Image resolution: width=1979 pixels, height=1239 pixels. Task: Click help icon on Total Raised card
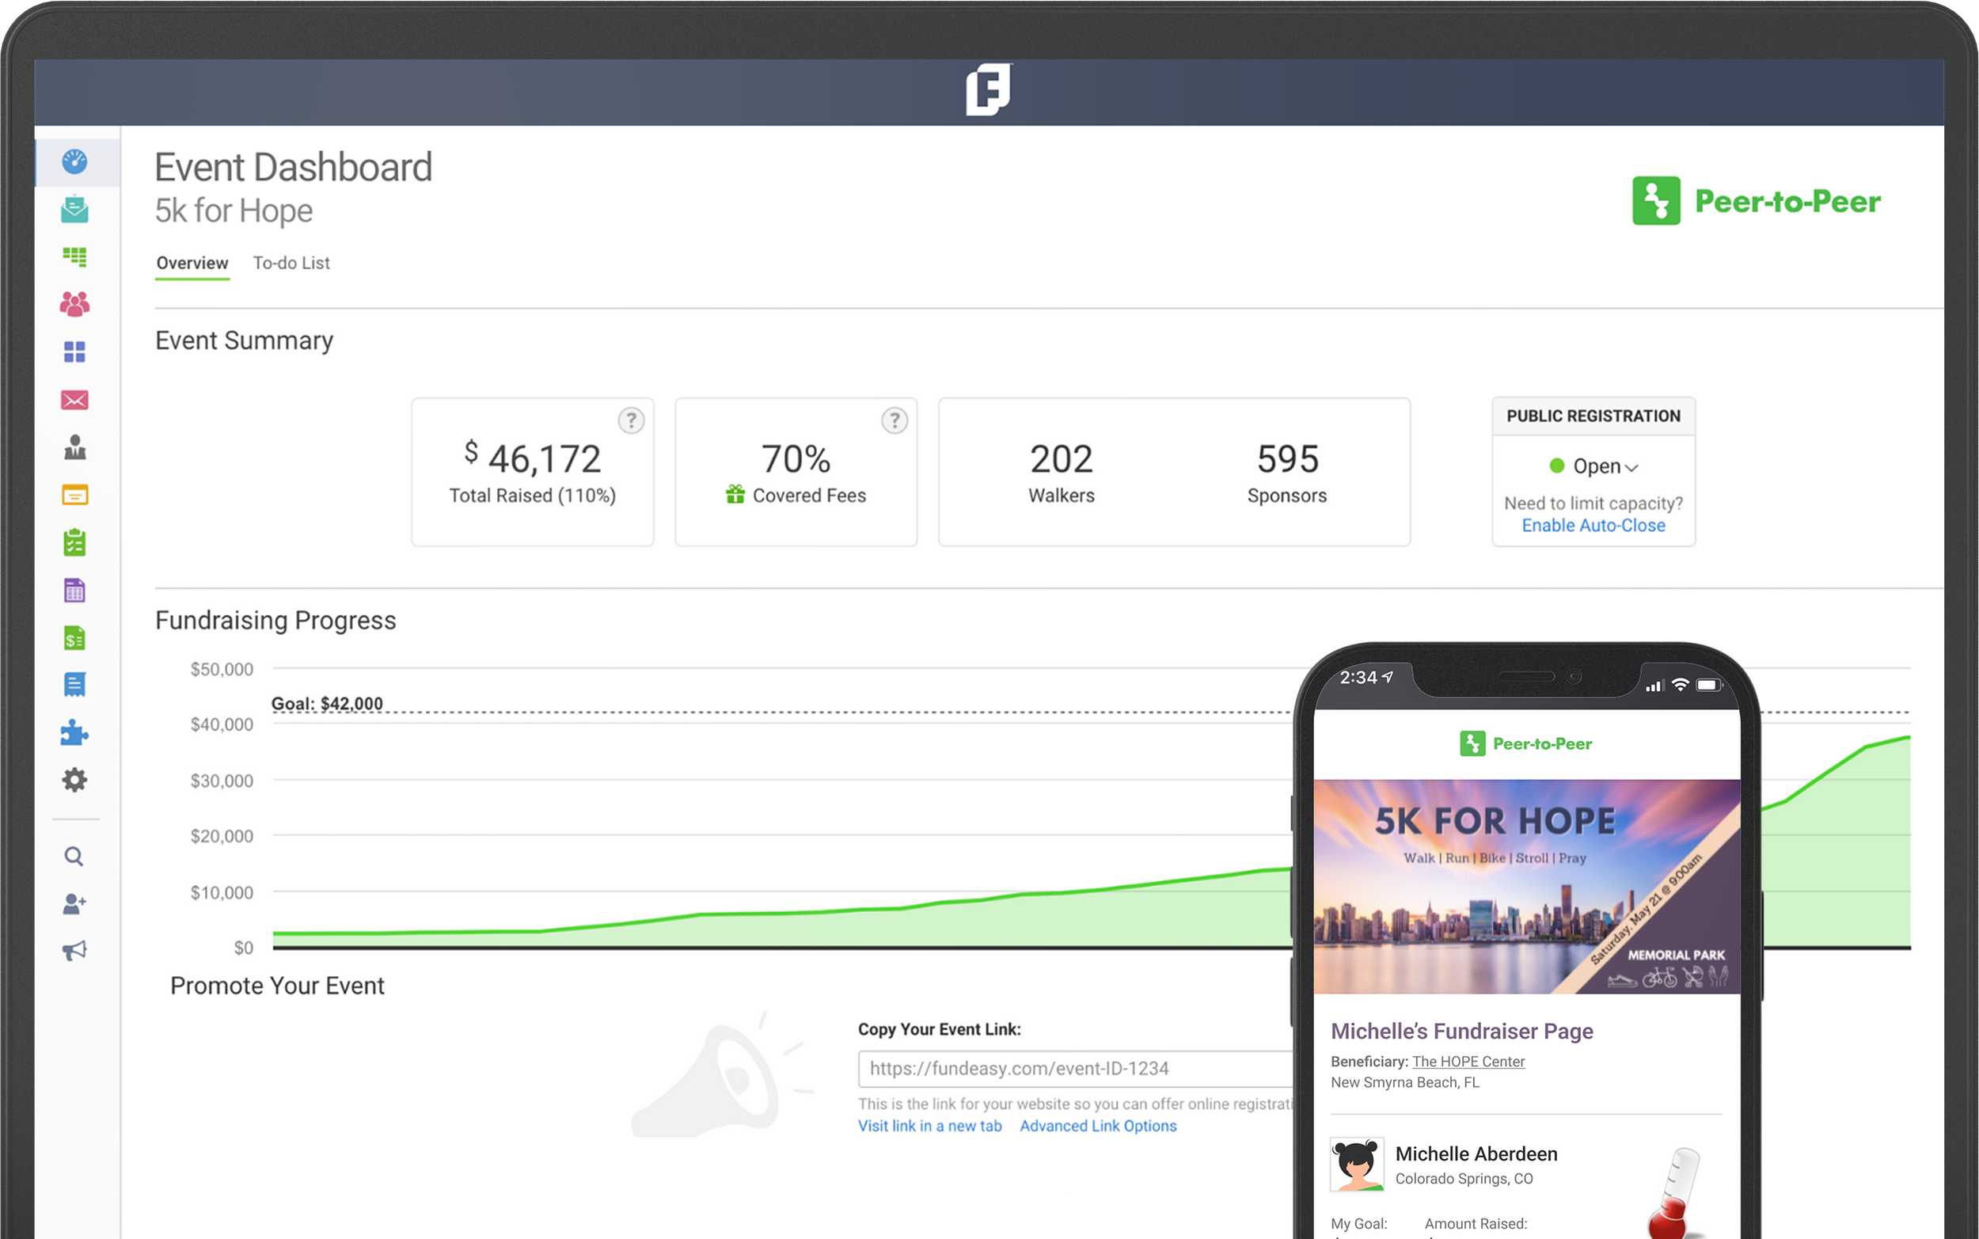(631, 421)
